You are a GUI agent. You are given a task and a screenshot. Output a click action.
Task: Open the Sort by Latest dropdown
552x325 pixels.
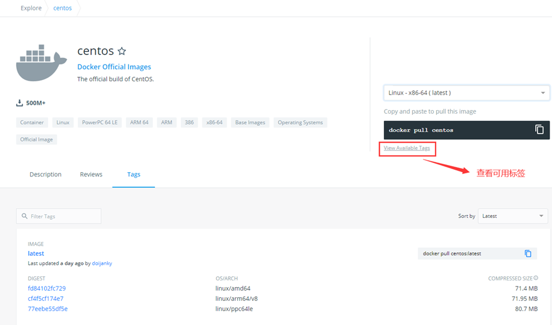tap(513, 216)
